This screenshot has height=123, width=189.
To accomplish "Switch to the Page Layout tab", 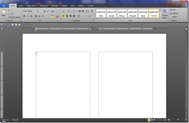I will click(x=31, y=6).
